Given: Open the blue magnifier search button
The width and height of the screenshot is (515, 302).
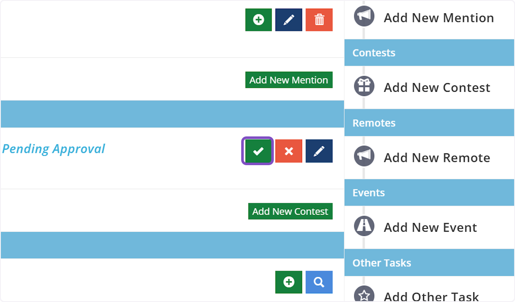Looking at the screenshot, I should (x=319, y=282).
